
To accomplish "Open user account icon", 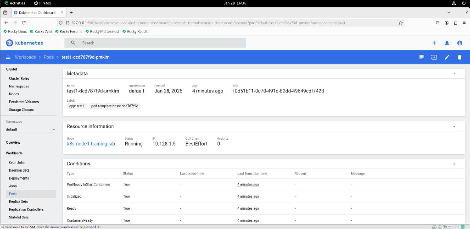I will click(459, 43).
